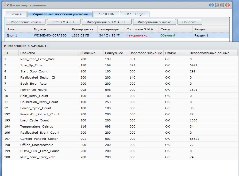239x176 pixels.
Task: Sort disks by the Модель column header
Action: point(51,29)
